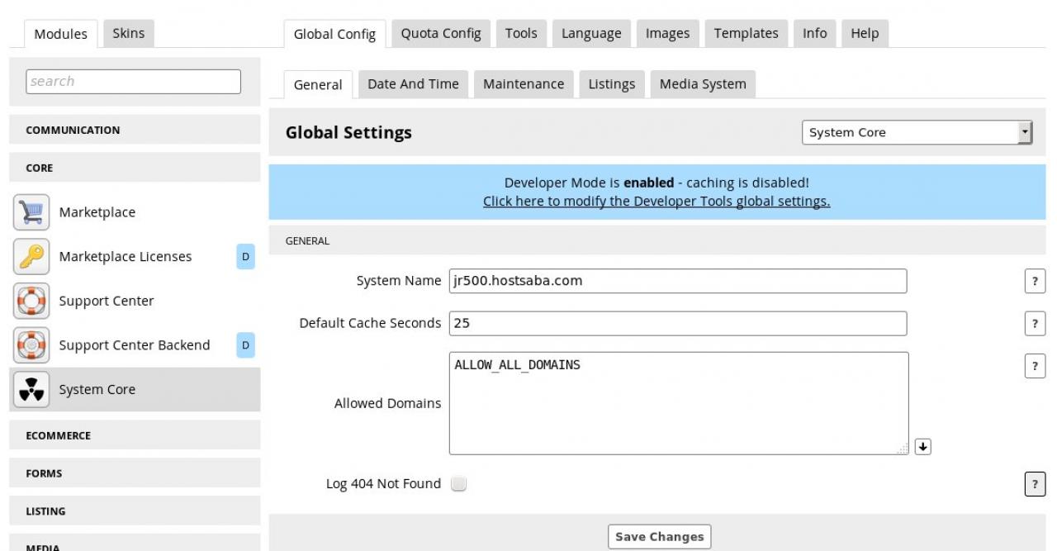This screenshot has width=1057, height=551.
Task: Click the module search field
Action: [x=134, y=81]
